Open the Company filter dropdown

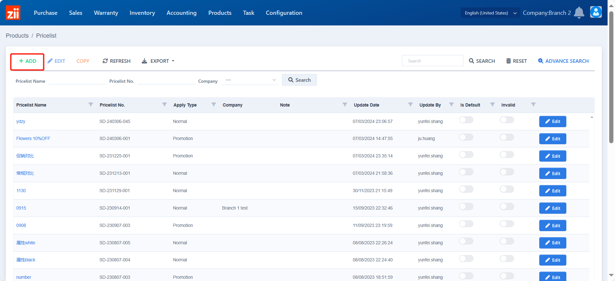tap(250, 80)
